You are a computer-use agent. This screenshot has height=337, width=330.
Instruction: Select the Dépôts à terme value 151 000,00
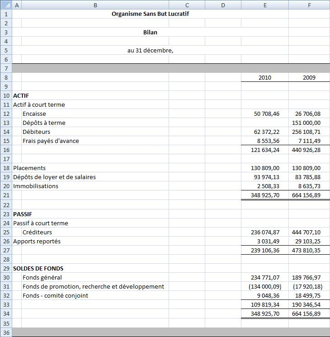pyautogui.click(x=309, y=123)
